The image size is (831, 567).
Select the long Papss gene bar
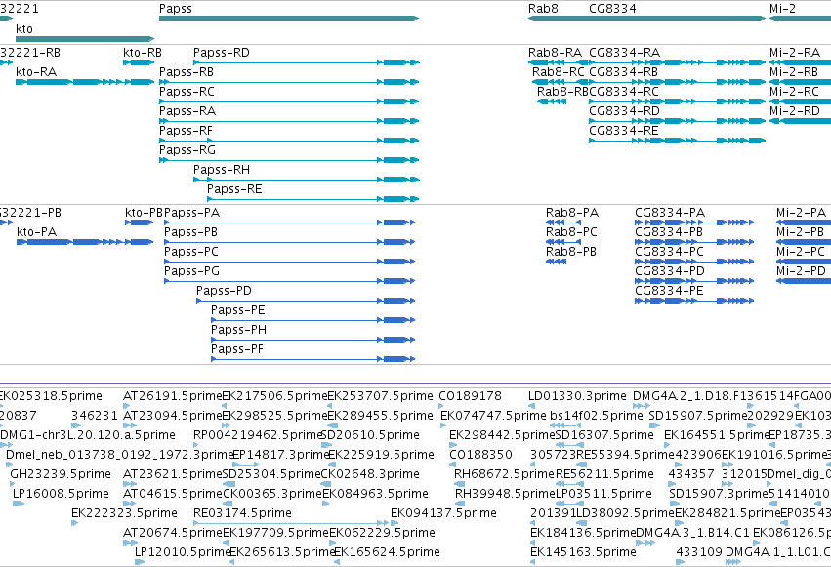click(289, 19)
